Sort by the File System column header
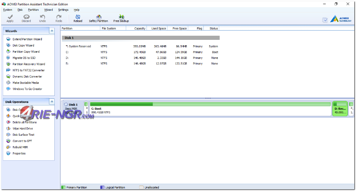 (x=113, y=28)
